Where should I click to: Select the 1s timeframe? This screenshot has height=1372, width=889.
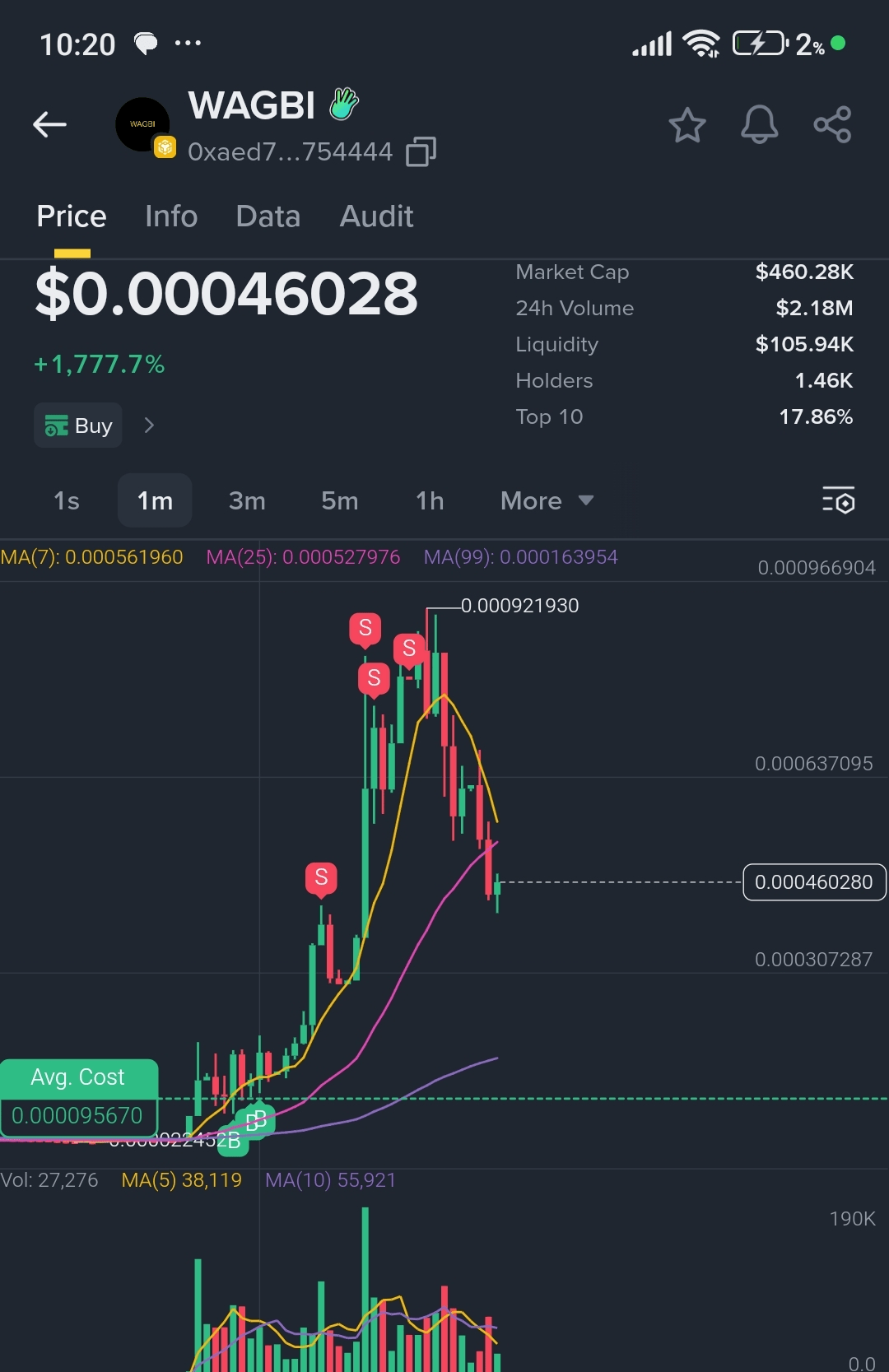click(66, 500)
